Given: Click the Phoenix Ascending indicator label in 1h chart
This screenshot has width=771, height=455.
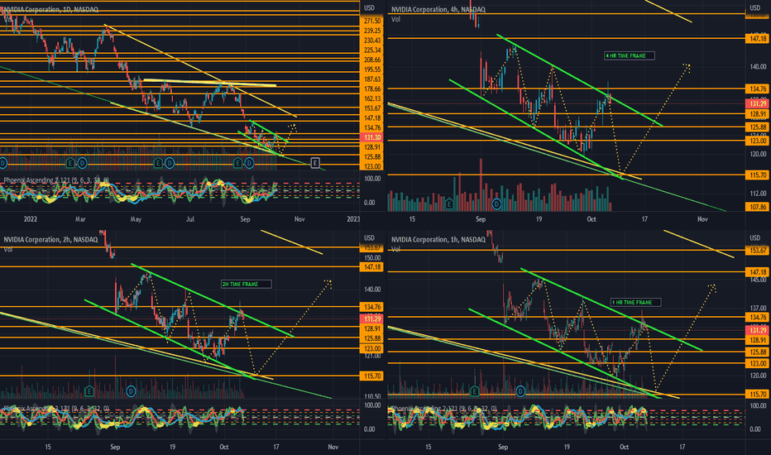Looking at the screenshot, I should point(444,409).
